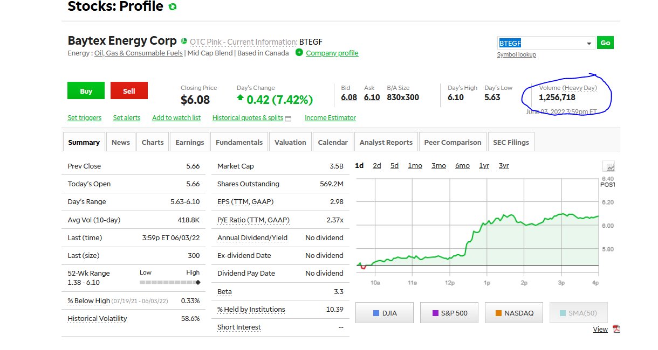Click the Historical Volatility label

click(x=98, y=318)
